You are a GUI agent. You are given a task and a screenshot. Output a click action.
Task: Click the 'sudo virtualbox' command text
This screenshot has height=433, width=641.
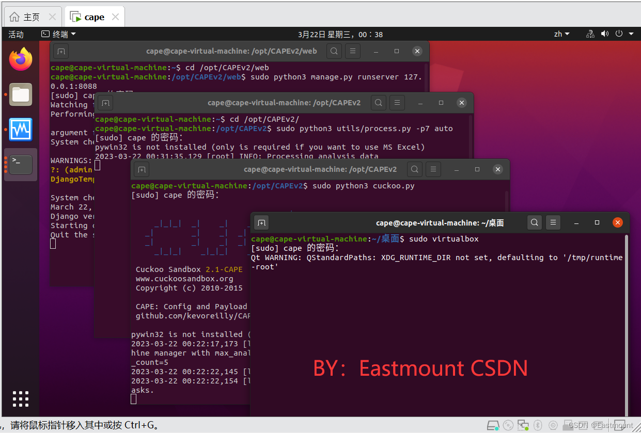coord(444,239)
